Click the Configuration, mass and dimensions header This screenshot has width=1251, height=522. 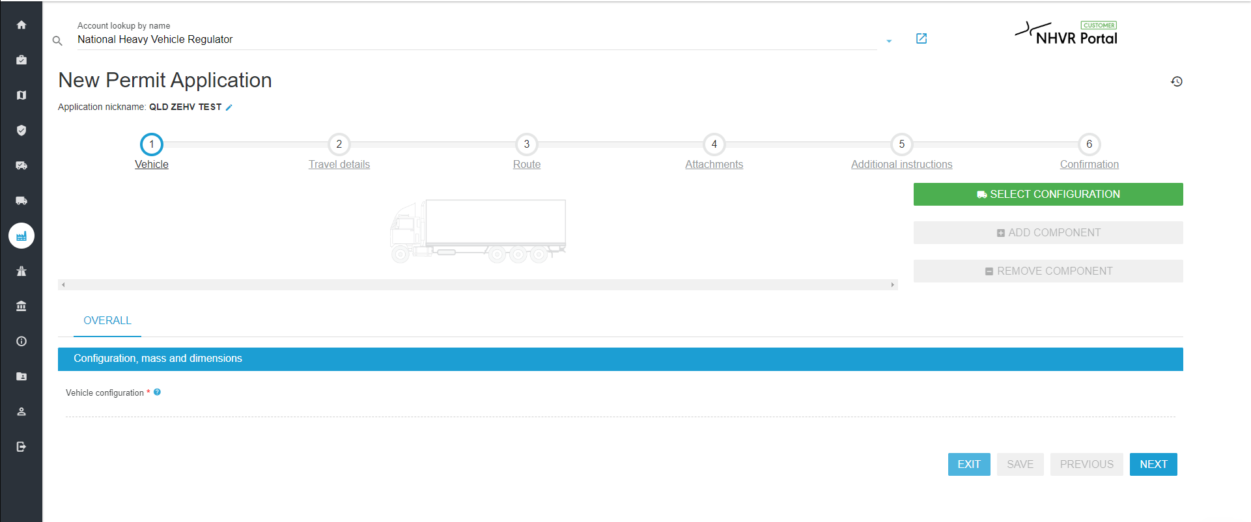tap(621, 359)
